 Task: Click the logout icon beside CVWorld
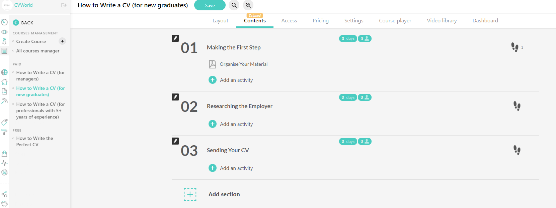(x=64, y=5)
